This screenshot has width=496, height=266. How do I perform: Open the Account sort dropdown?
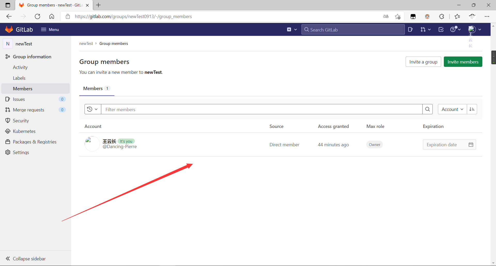coord(452,109)
